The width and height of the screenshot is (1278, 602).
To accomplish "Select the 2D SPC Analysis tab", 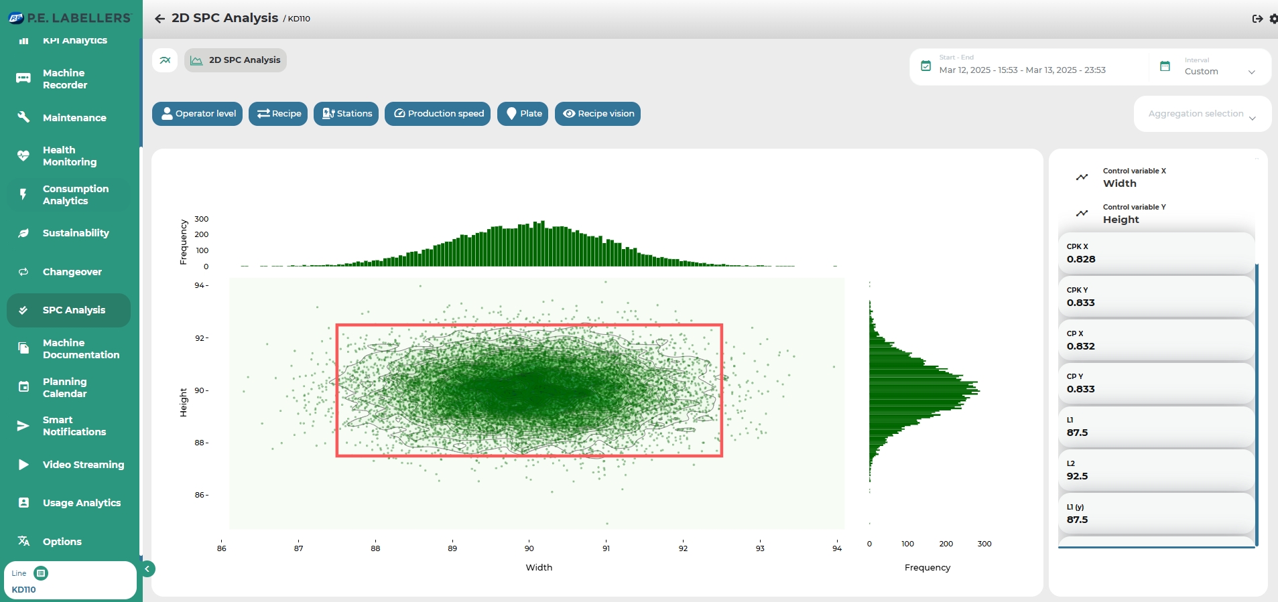I will [236, 60].
